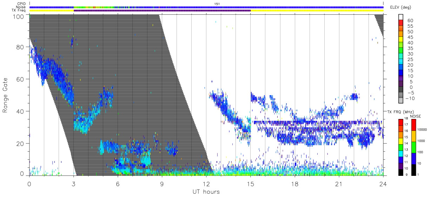Click the 'NOISE' legend title
This screenshot has height=199, width=431.
pyautogui.click(x=416, y=116)
